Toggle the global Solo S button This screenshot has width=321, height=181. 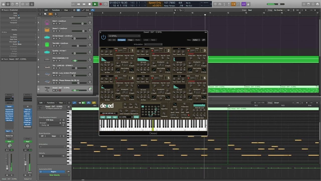[55, 14]
